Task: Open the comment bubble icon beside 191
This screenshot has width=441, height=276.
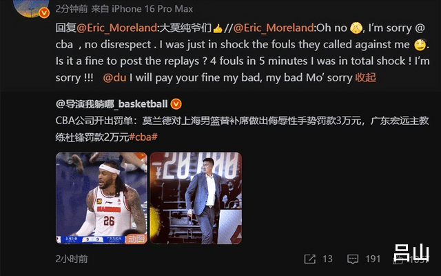Action: click(353, 259)
